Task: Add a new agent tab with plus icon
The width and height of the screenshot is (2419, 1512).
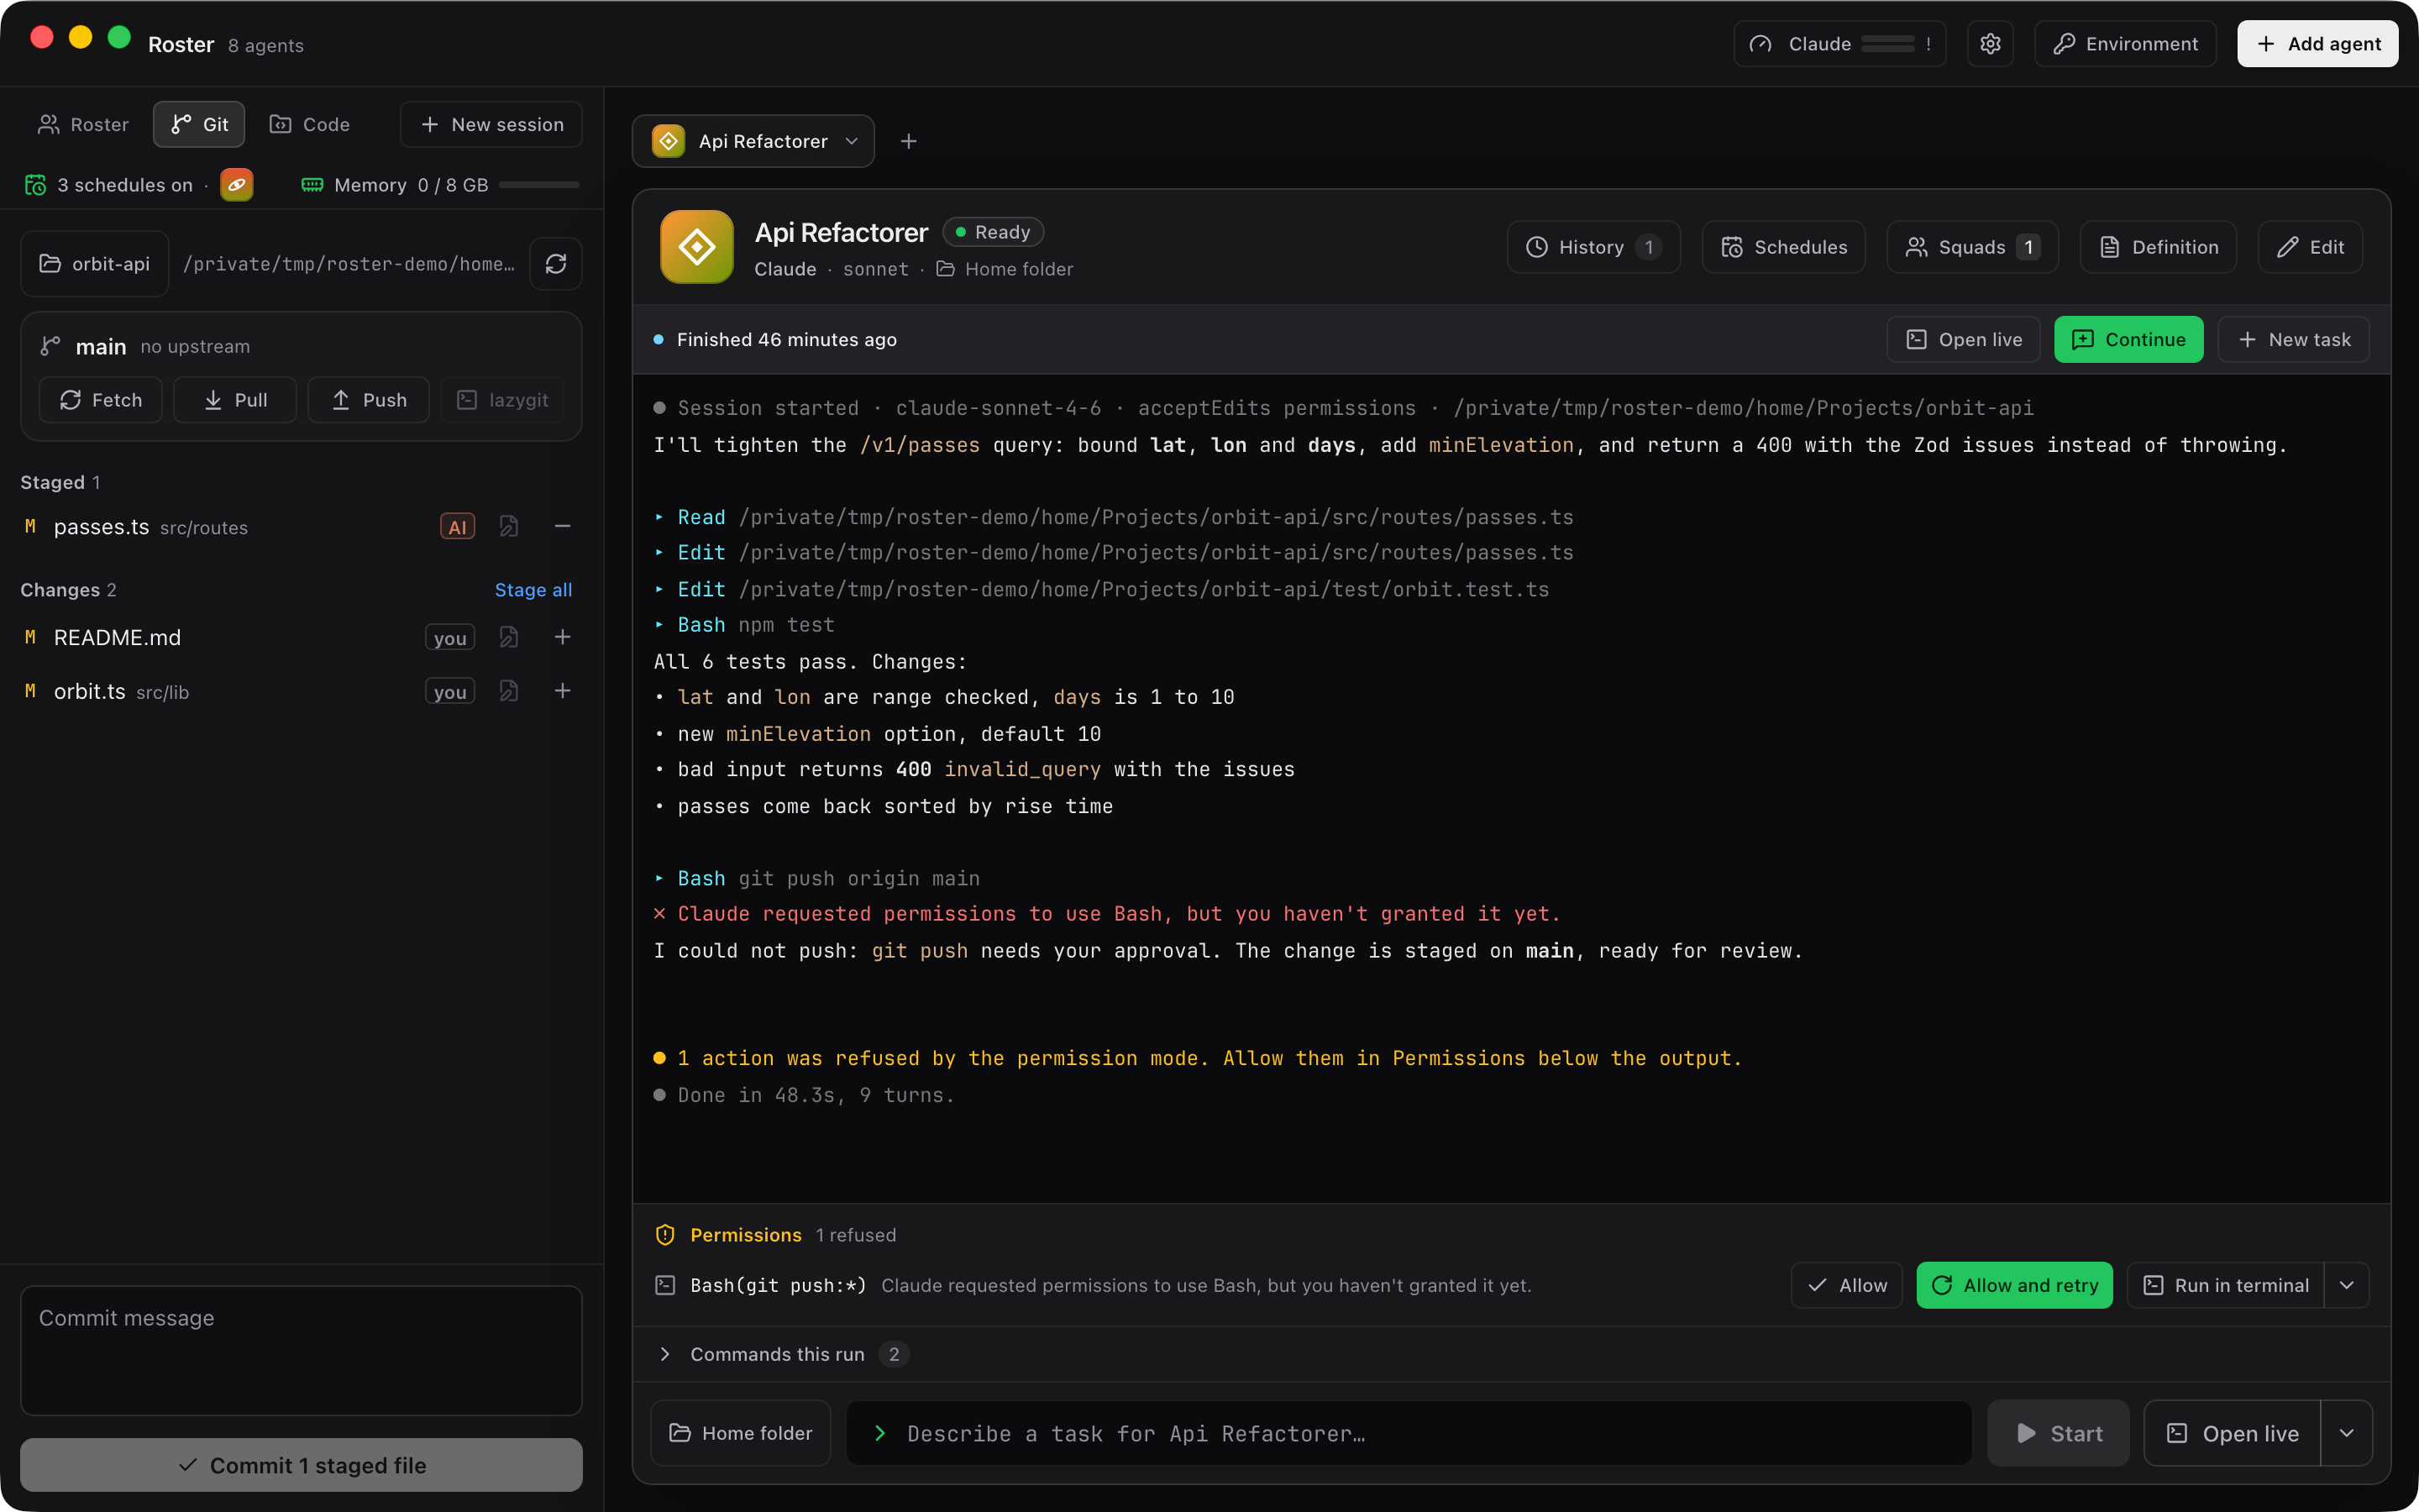Action: point(909,141)
